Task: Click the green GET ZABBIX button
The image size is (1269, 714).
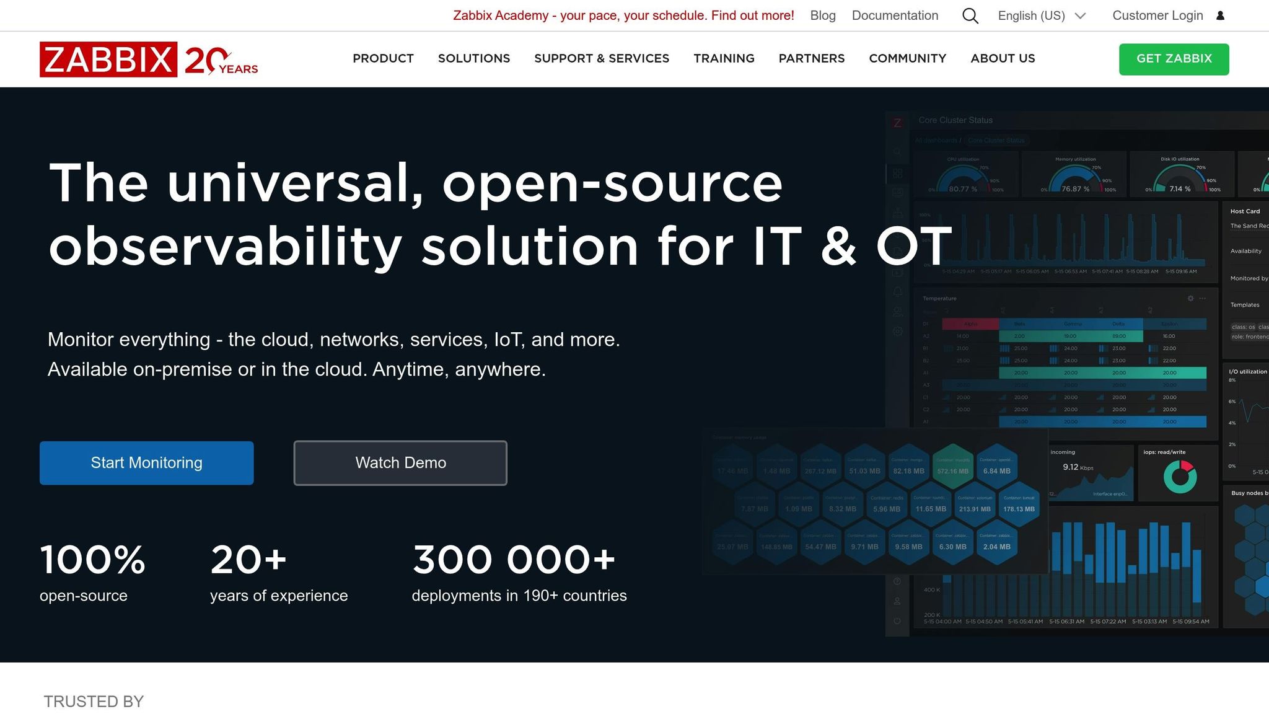Action: (x=1174, y=59)
